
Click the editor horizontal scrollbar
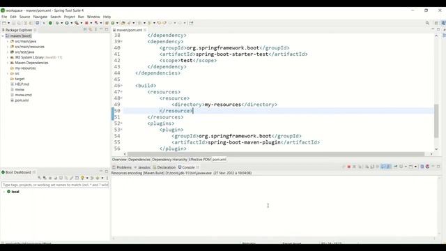(276, 154)
